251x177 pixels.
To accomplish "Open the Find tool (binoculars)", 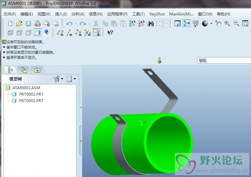I will pyautogui.click(x=150, y=24).
